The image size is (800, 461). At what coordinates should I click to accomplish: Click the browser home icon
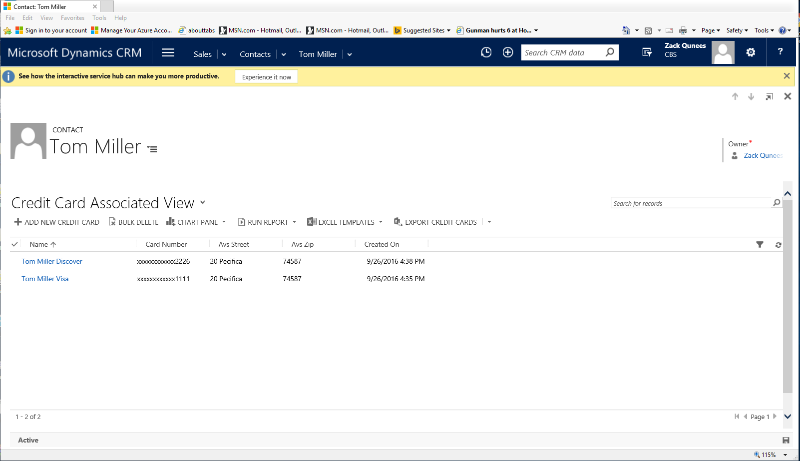(x=626, y=30)
